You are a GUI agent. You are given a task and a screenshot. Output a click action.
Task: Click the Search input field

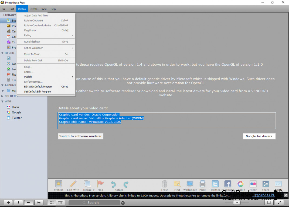click(x=94, y=203)
